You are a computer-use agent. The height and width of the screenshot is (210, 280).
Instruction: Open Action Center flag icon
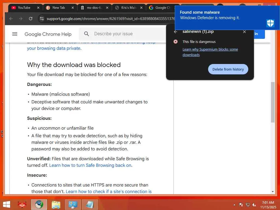pyautogui.click(x=241, y=205)
